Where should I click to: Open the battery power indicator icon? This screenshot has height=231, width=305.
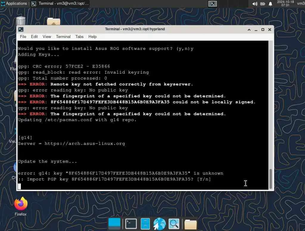tap(263, 4)
